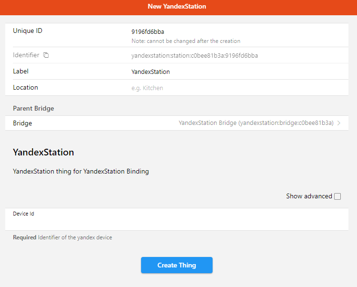357x287 pixels.
Task: Click the Parent Bridge section heading
Action: point(33,108)
